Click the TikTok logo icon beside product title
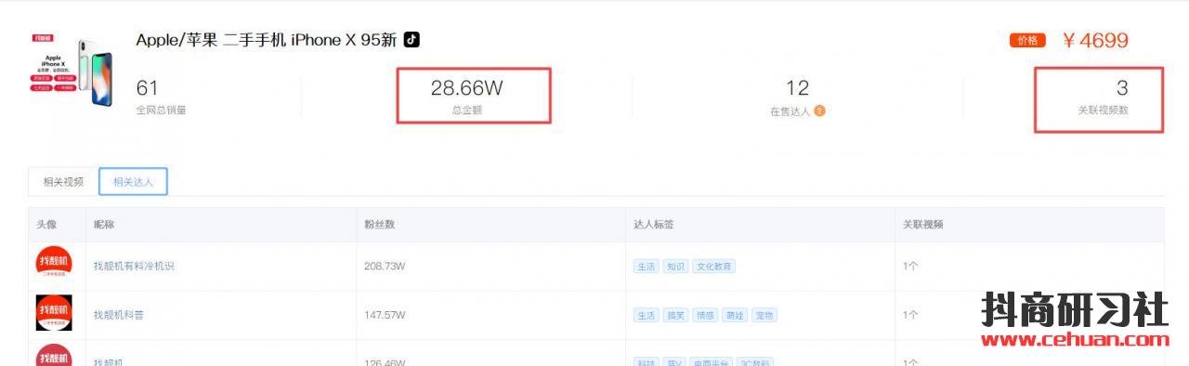1189x366 pixels. (412, 40)
